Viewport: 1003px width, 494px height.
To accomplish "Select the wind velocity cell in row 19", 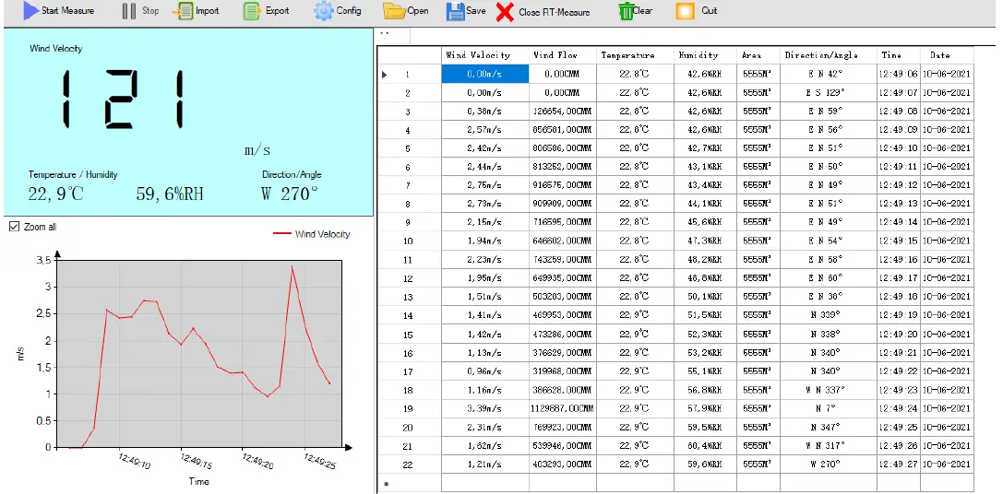I will point(484,408).
